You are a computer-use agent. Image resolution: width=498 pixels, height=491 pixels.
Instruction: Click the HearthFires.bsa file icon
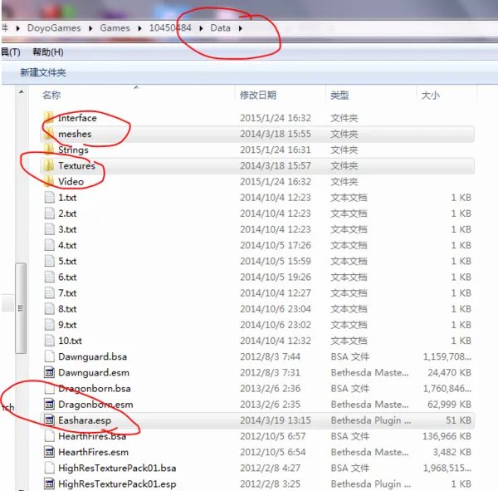pos(49,436)
